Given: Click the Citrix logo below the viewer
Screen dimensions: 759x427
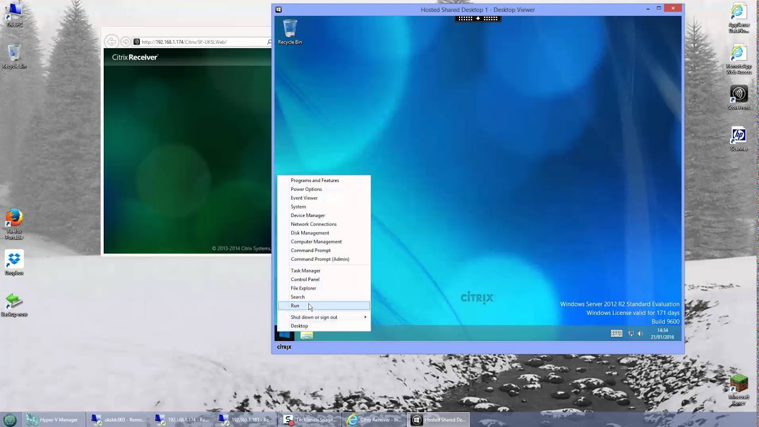Looking at the screenshot, I should [284, 347].
